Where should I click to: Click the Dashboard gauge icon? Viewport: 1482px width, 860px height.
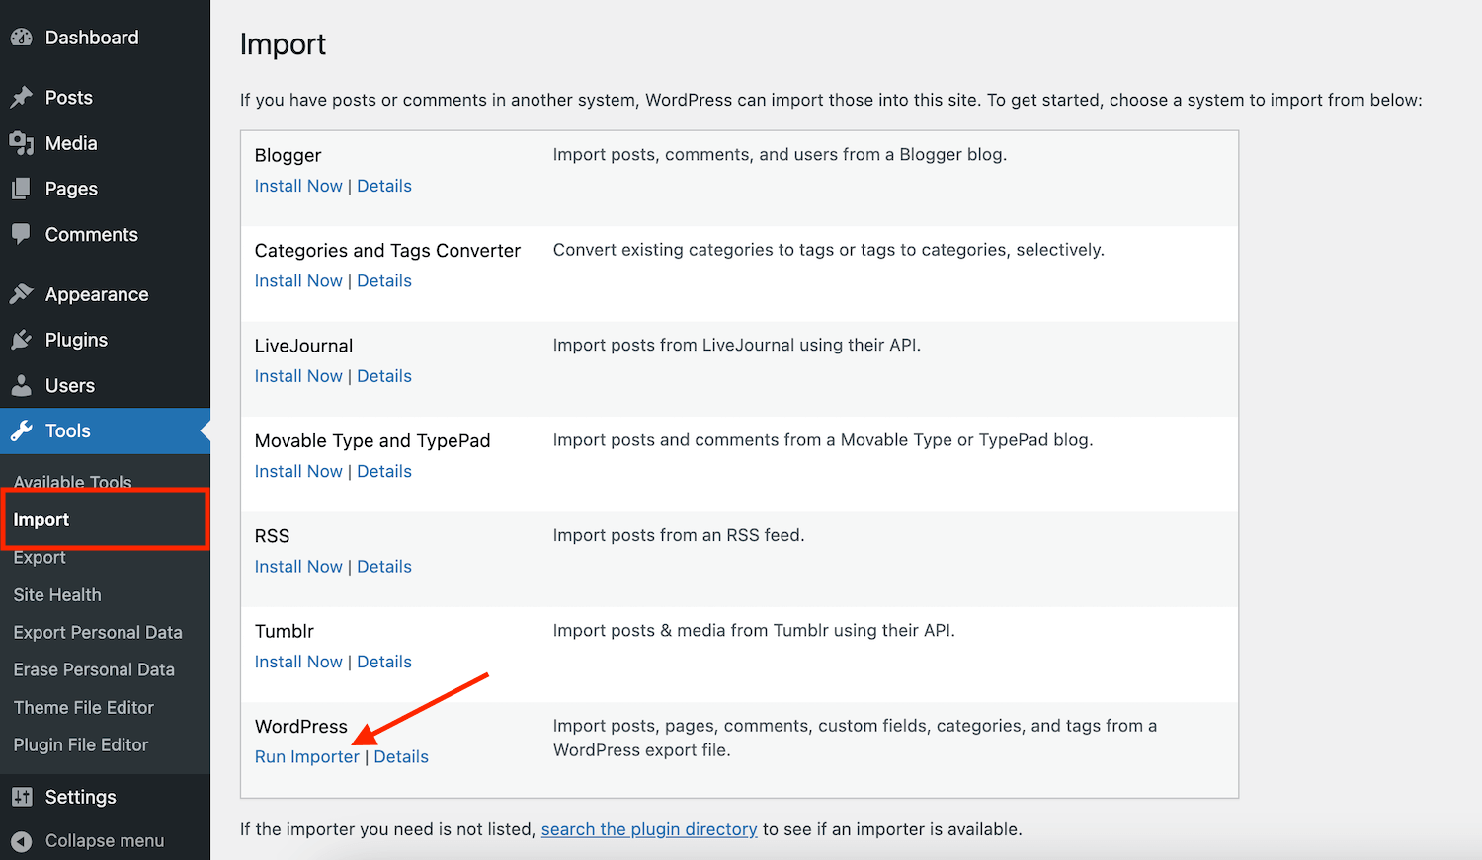coord(22,38)
